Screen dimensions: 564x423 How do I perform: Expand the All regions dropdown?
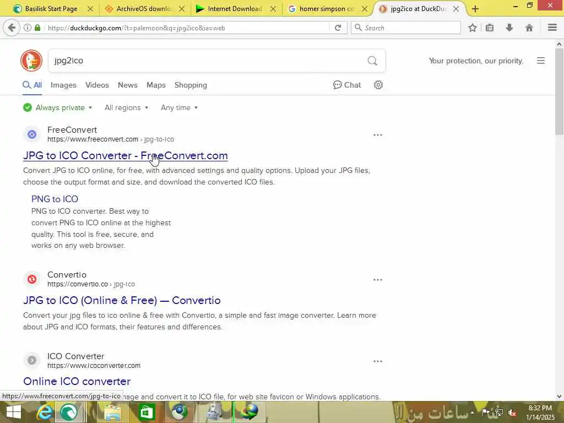pos(126,107)
